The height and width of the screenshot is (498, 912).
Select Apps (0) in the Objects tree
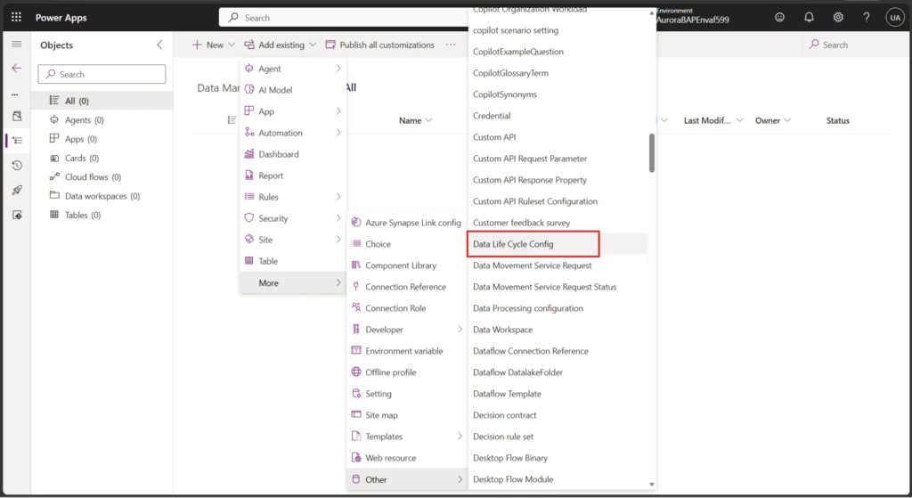coord(102,139)
